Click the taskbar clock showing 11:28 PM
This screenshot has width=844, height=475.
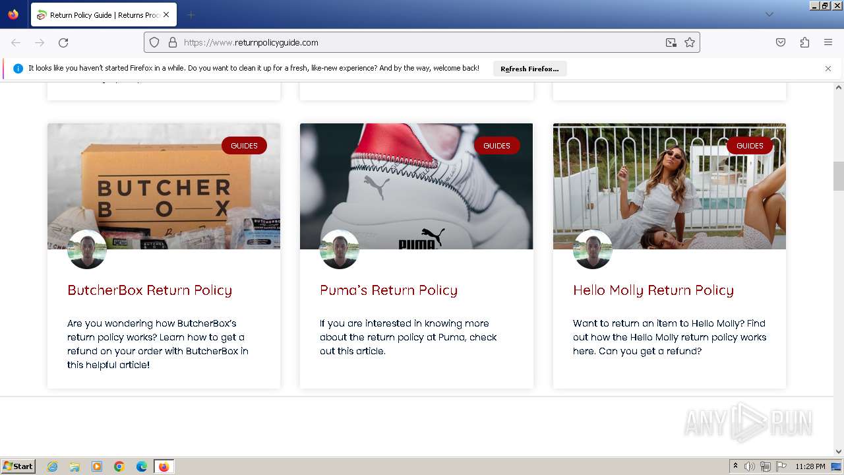tap(810, 466)
